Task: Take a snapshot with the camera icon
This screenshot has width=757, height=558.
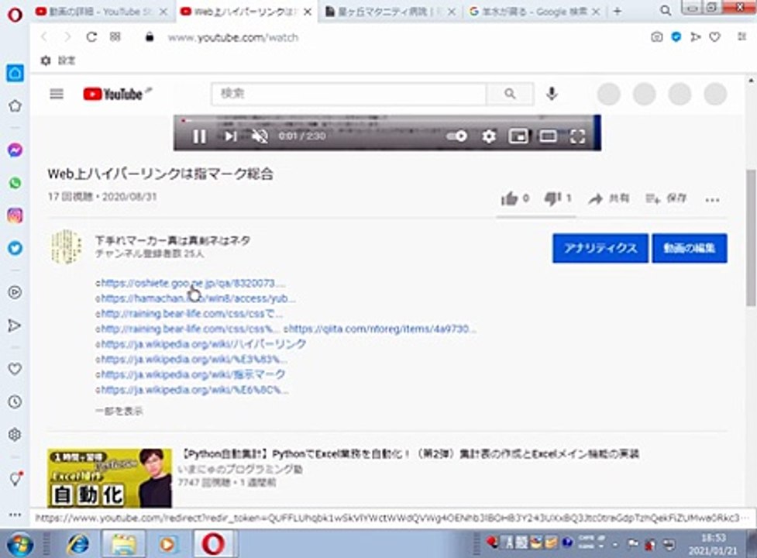Action: (x=656, y=36)
